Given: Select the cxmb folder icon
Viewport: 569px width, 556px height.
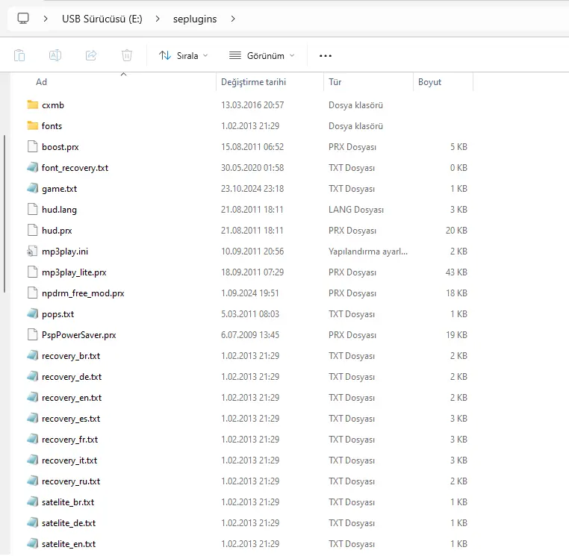Looking at the screenshot, I should 33,104.
